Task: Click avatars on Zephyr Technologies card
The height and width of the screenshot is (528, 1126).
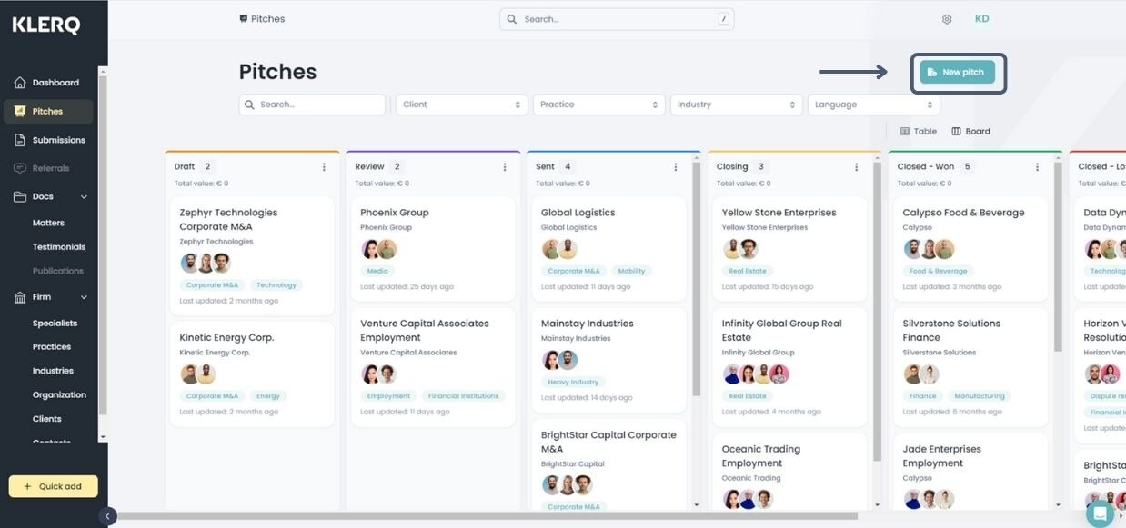Action: point(206,264)
